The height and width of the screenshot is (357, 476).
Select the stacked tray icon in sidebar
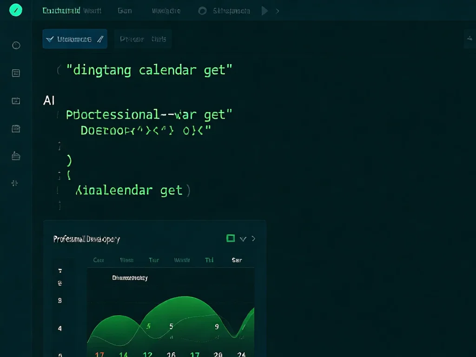coord(16,156)
